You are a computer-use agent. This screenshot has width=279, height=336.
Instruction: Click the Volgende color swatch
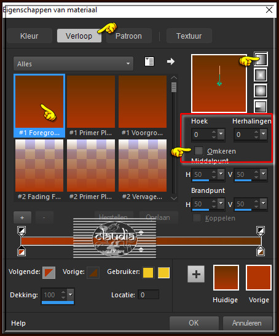coord(49,273)
